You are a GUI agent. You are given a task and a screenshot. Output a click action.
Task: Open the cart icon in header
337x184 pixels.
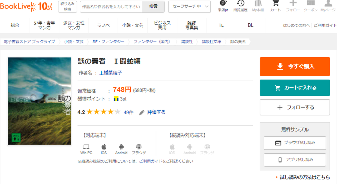tap(275, 4)
